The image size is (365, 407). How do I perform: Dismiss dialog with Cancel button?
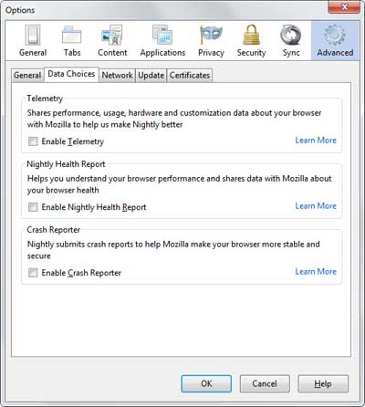click(x=265, y=383)
